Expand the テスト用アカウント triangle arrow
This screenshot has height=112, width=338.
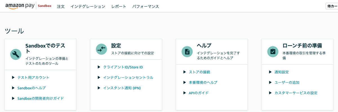13,77
